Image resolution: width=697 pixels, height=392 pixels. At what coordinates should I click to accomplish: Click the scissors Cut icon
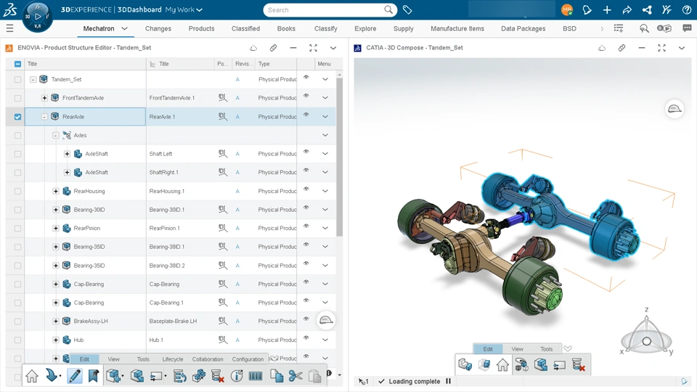[x=295, y=376]
